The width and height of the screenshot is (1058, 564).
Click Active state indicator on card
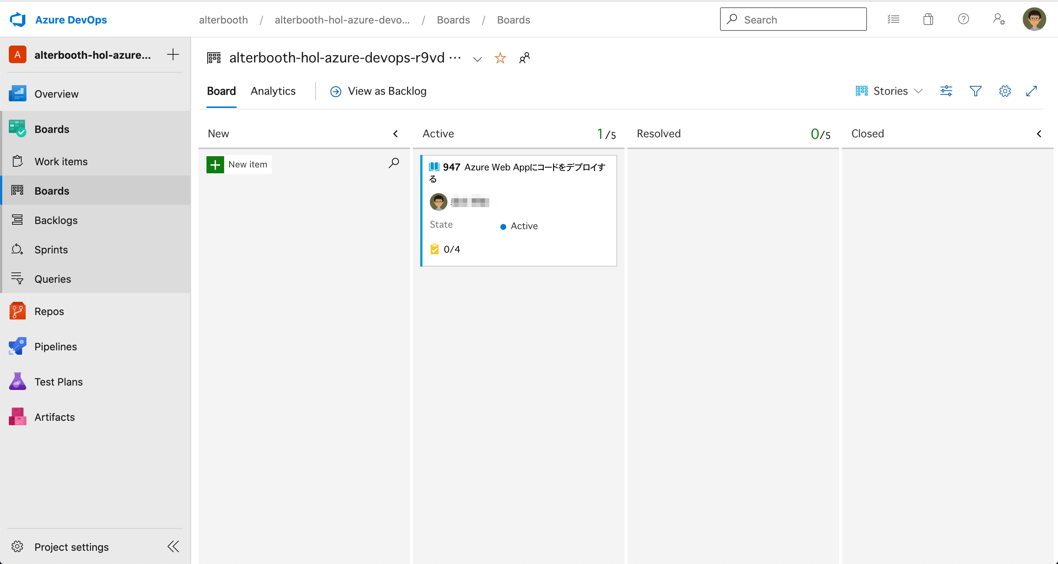pos(503,225)
